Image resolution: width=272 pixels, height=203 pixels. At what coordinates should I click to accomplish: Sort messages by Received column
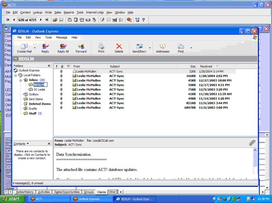pyautogui.click(x=216, y=66)
